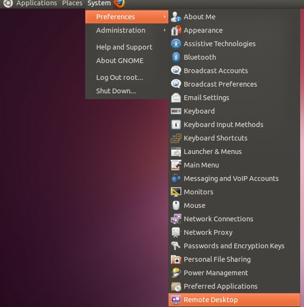Click the Email Settings envelope icon

176,98
